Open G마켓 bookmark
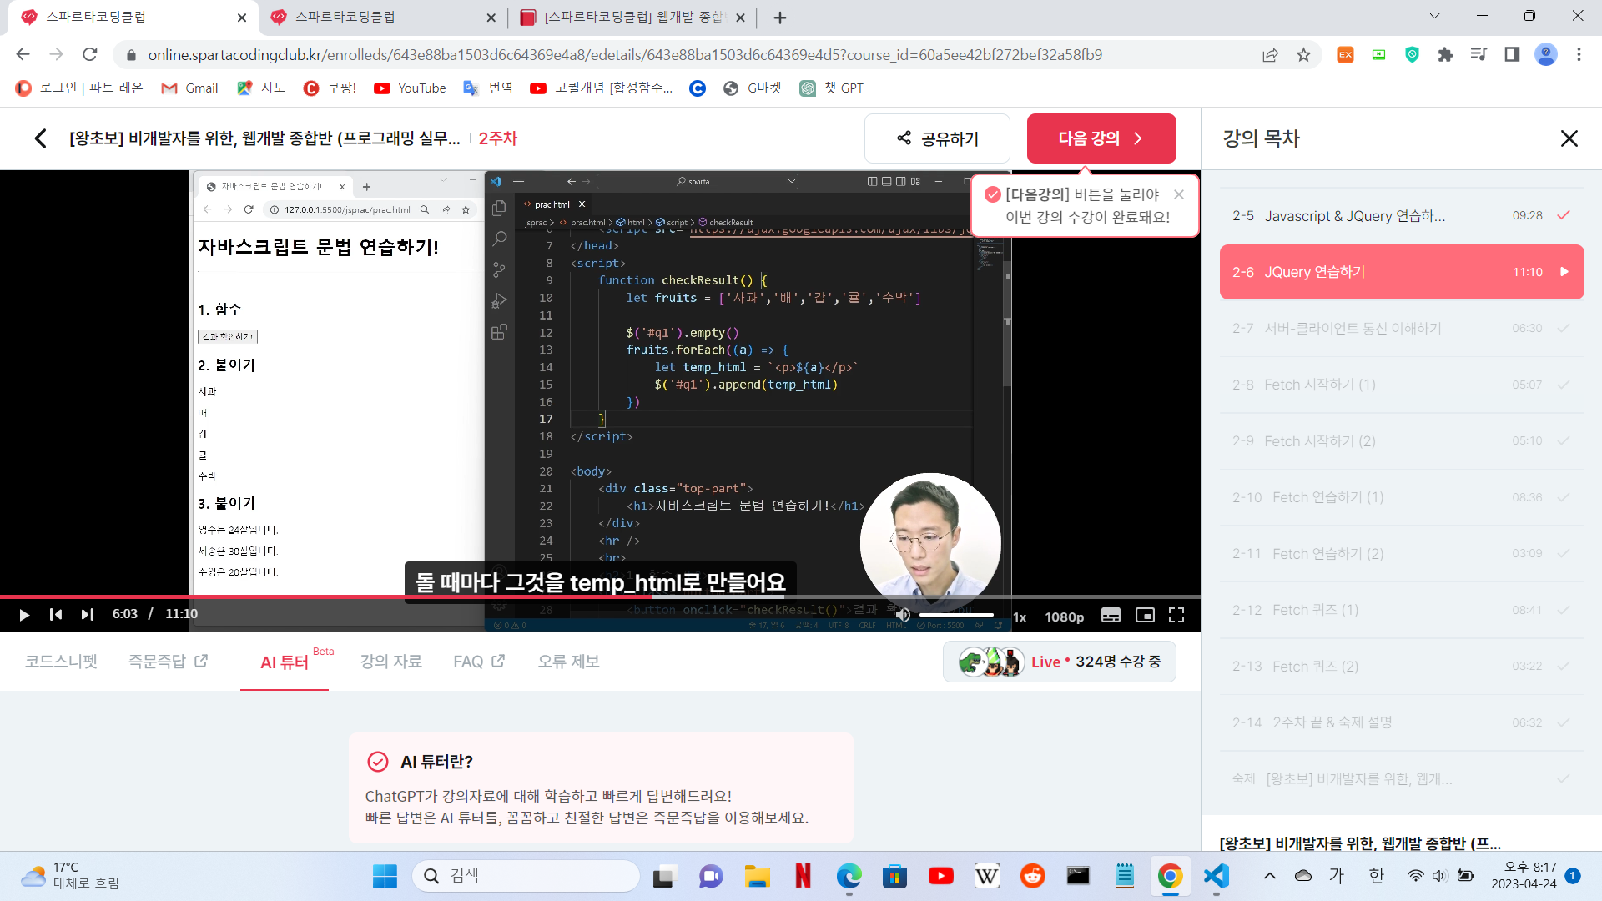Viewport: 1602px width, 901px height. pos(753,88)
